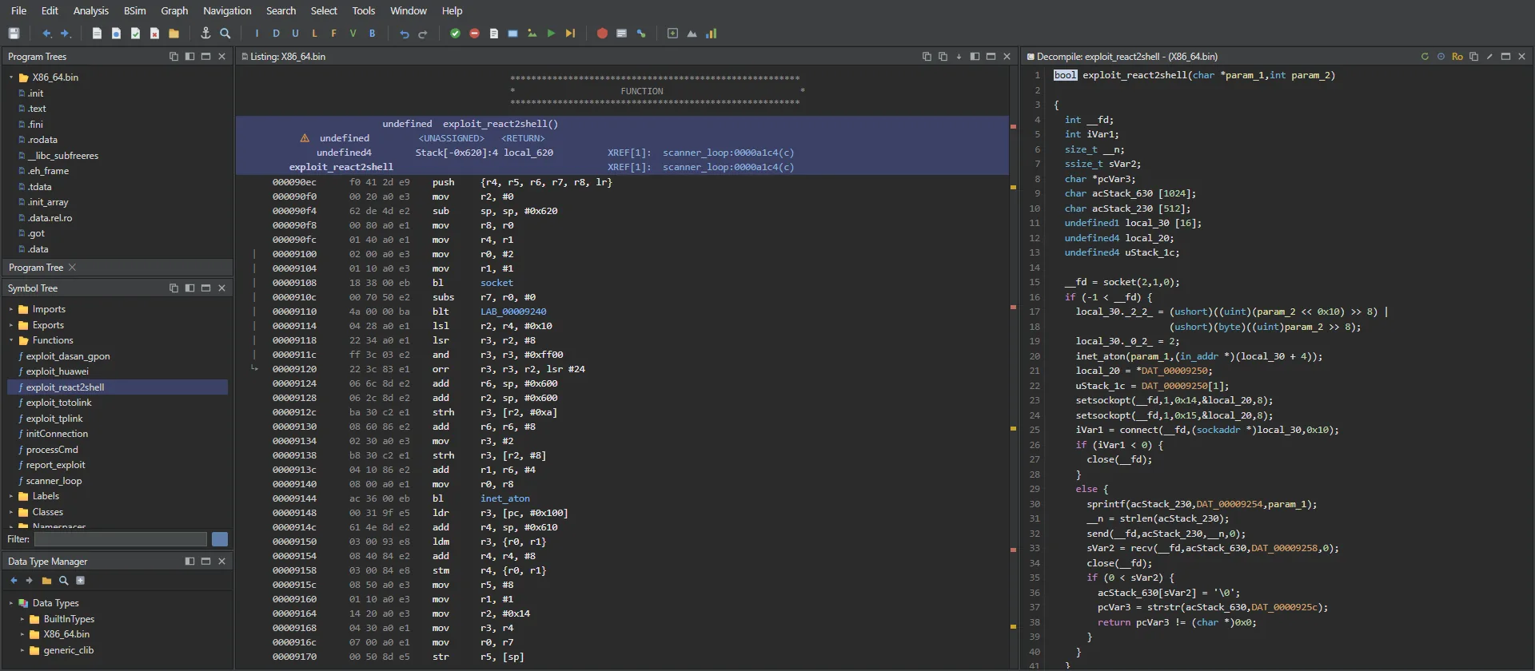Expand the Exports folder in Symbol Tree
This screenshot has height=671, width=1535.
pyautogui.click(x=11, y=325)
